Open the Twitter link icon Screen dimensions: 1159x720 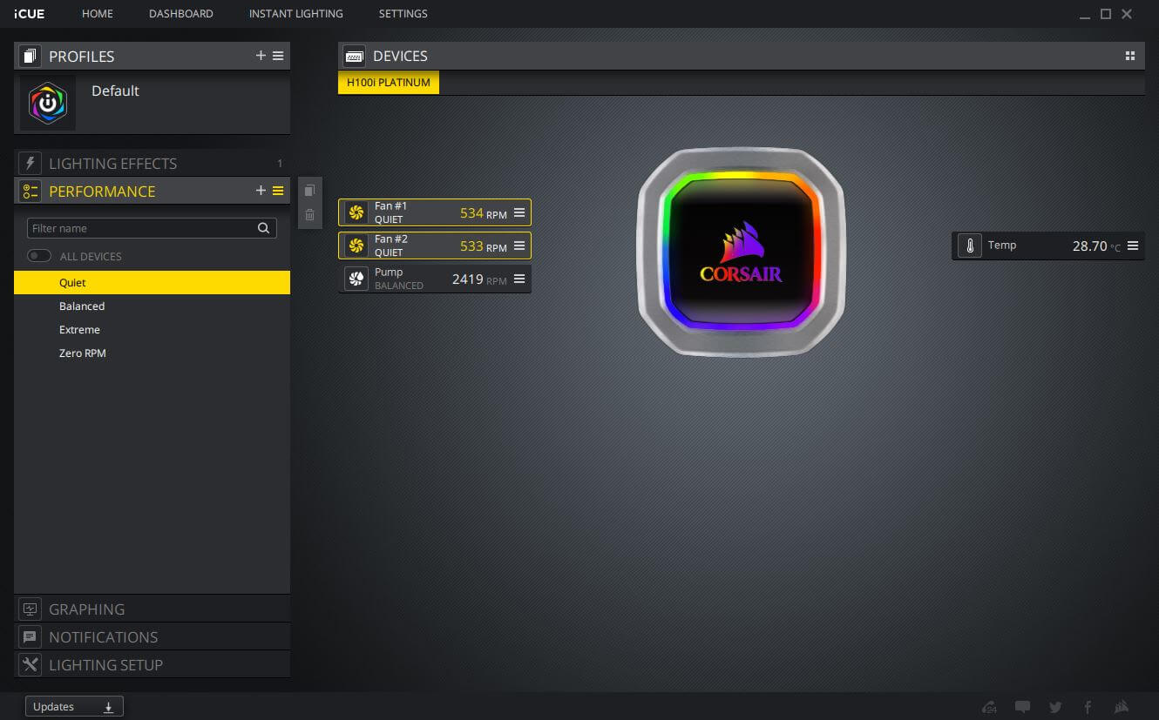pos(1055,707)
